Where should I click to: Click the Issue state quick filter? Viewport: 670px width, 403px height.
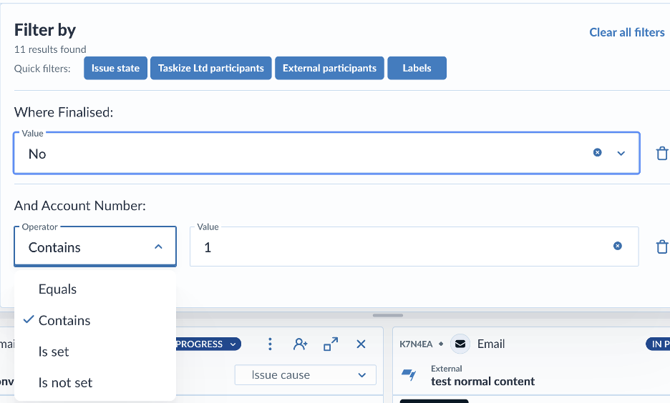[x=115, y=68]
